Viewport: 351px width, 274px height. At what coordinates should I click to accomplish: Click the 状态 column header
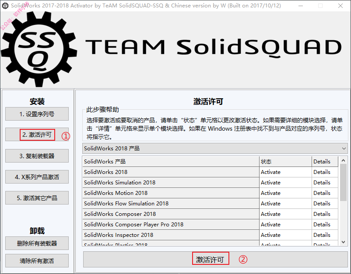pyautogui.click(x=285, y=162)
